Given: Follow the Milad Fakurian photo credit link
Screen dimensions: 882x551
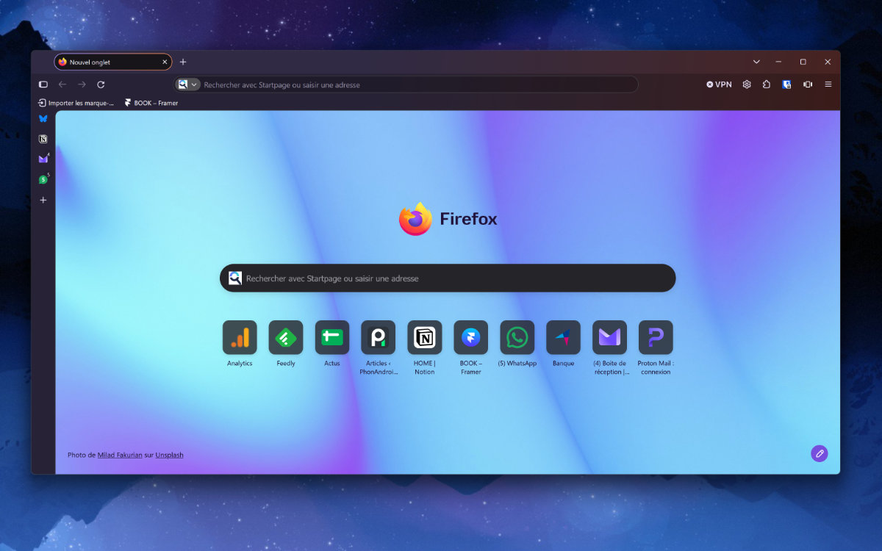Looking at the screenshot, I should [x=120, y=455].
